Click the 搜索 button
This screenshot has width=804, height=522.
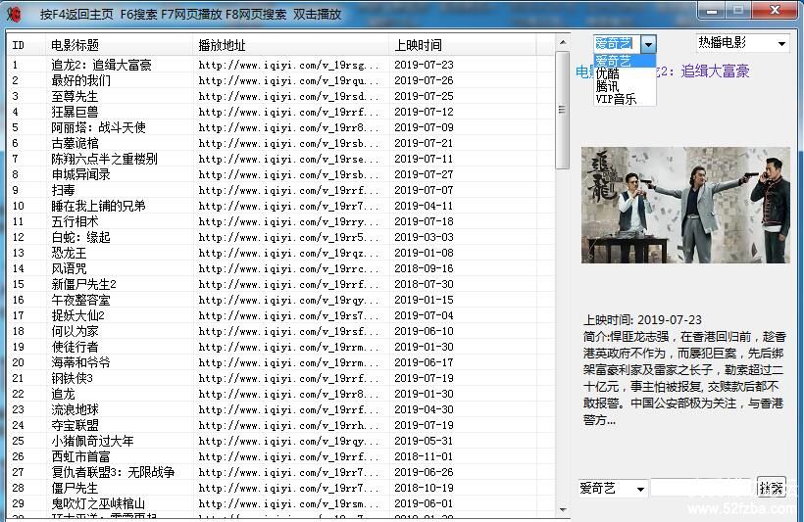coord(772,488)
